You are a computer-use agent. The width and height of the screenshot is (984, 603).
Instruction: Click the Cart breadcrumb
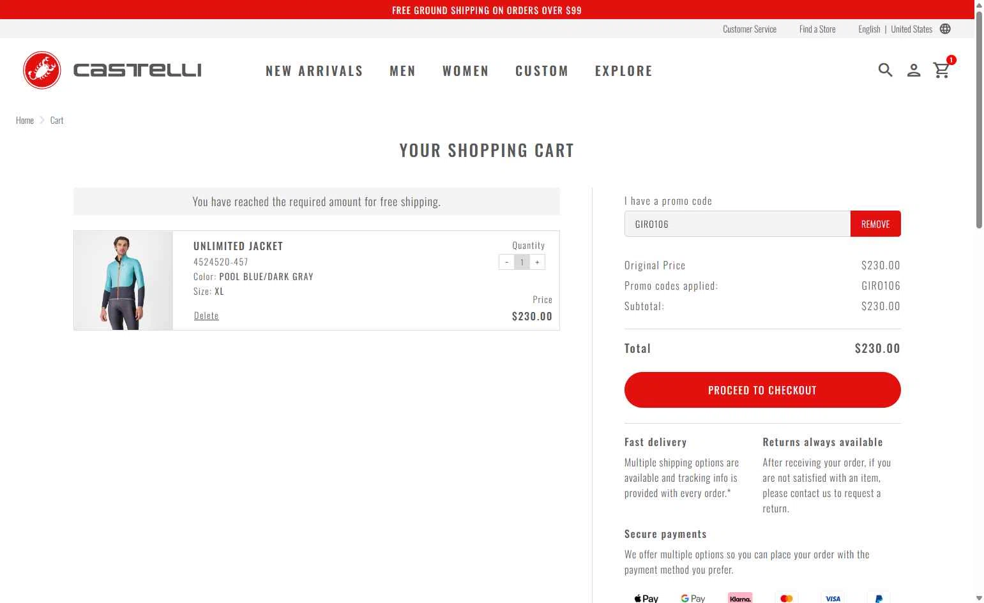pyautogui.click(x=57, y=120)
